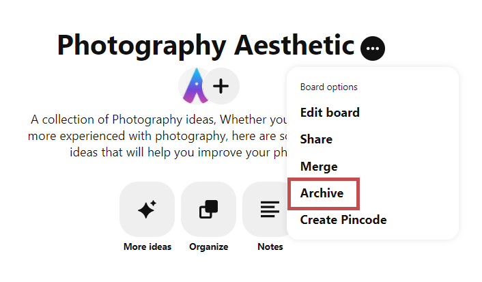Select Create Pincode menu entry

pos(343,220)
